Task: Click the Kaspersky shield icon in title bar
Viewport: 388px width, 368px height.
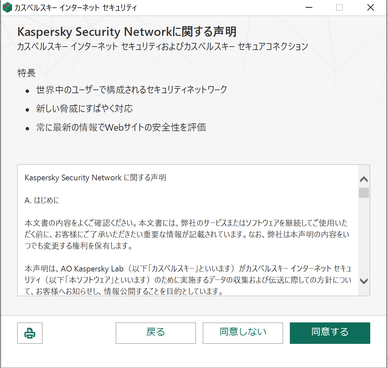Action: tap(7, 7)
